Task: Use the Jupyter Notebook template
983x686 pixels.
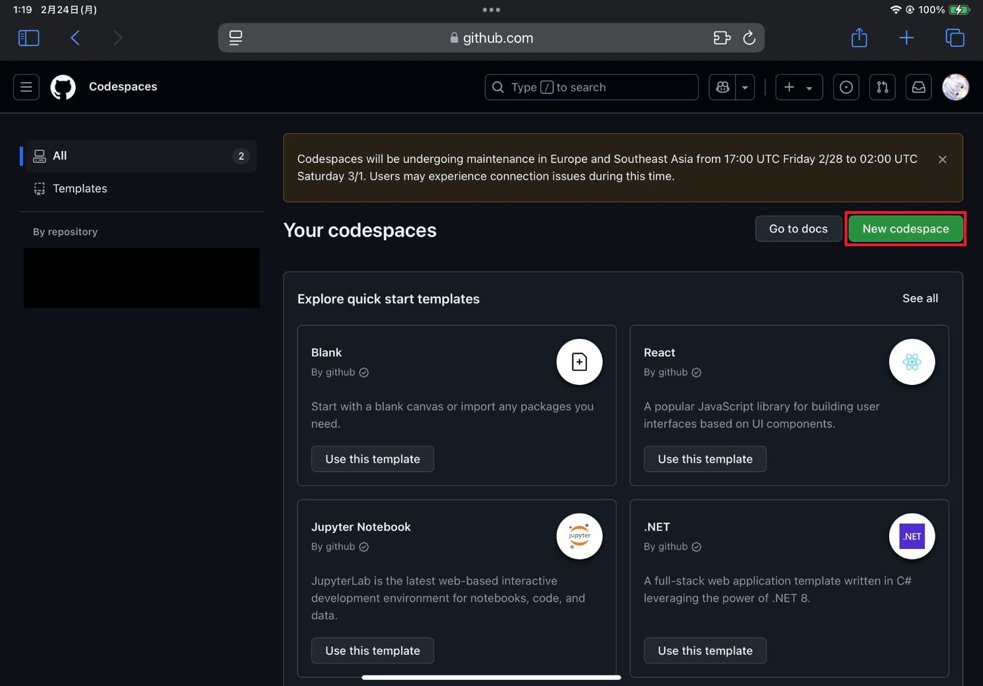Action: (372, 650)
